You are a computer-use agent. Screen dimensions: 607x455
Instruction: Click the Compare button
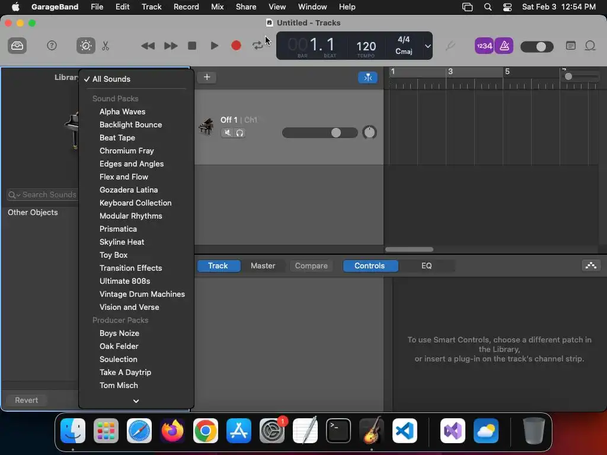(x=311, y=266)
